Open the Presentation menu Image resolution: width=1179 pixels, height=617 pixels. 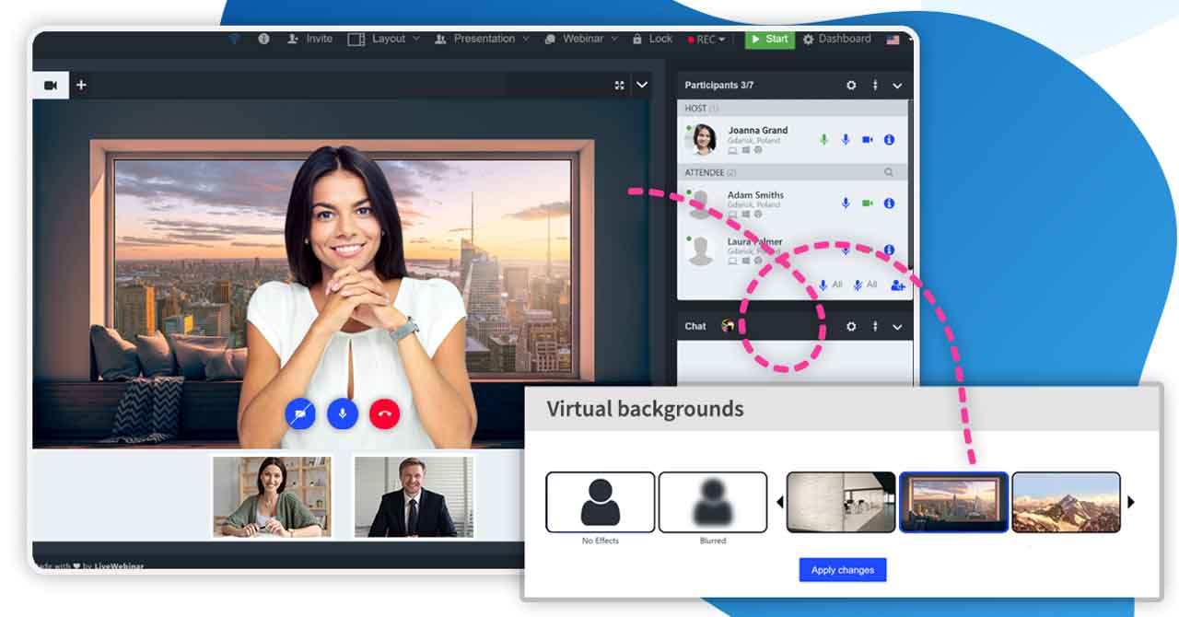click(486, 39)
